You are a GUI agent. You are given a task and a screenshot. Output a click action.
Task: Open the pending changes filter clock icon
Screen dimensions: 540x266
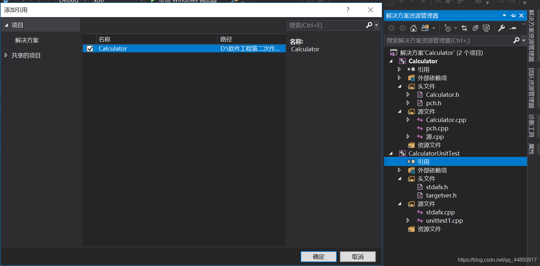447,28
